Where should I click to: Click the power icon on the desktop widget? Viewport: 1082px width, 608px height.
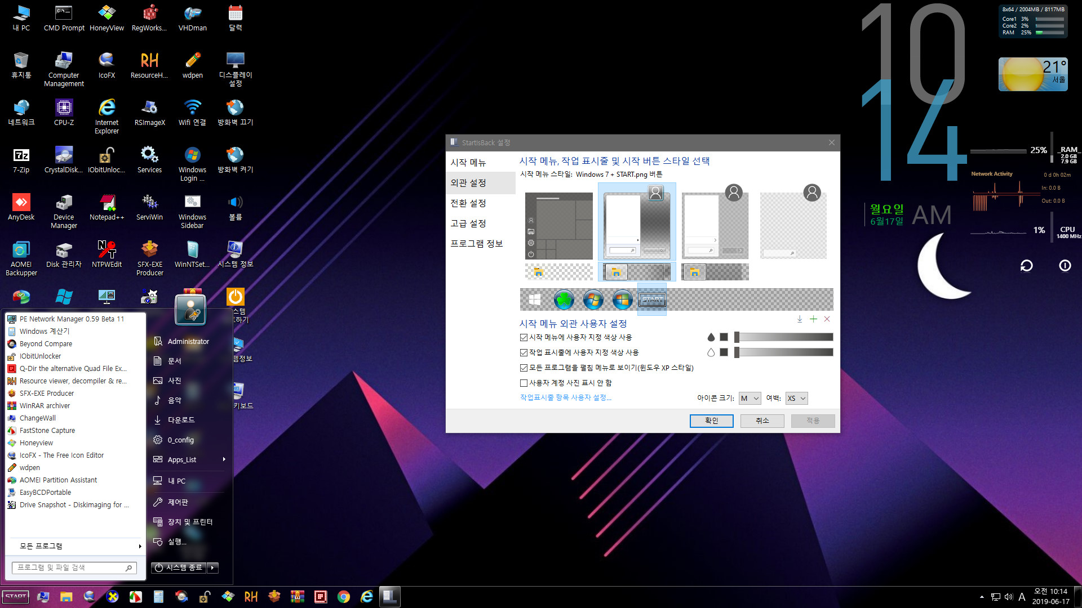(1065, 265)
